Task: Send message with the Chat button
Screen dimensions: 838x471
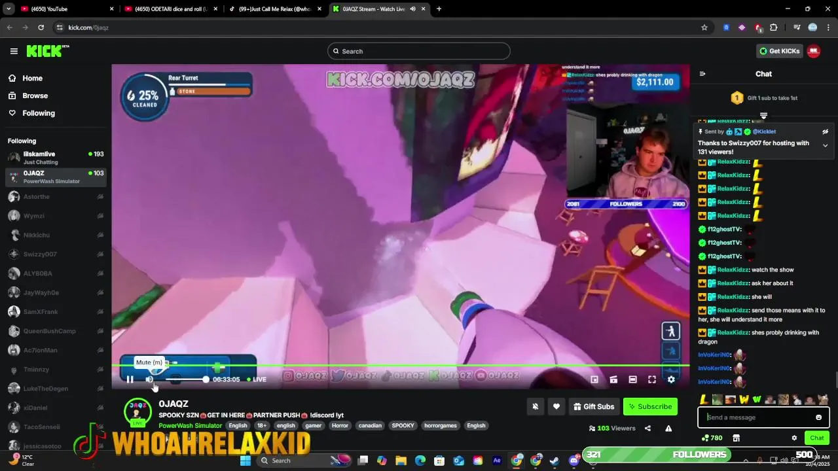Action: [817, 438]
